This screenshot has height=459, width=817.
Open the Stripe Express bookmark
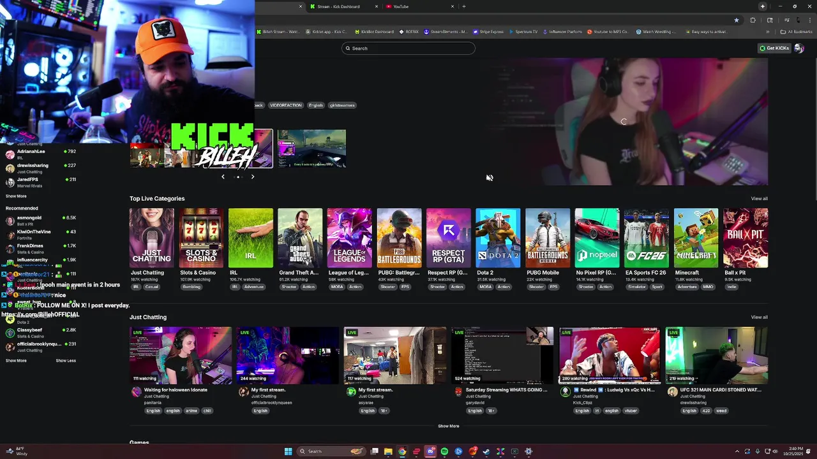pos(488,32)
